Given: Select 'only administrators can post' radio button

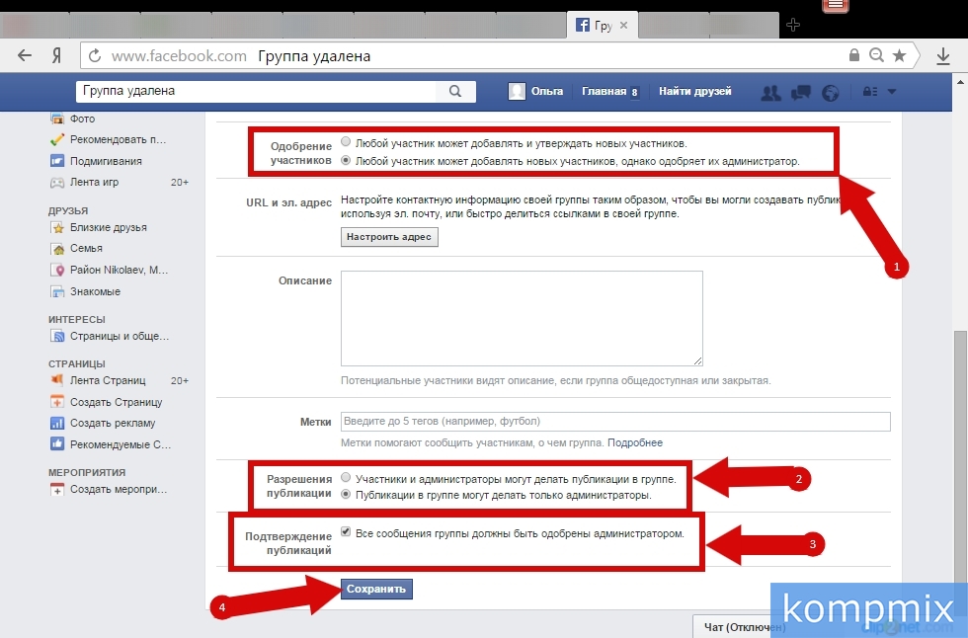Looking at the screenshot, I should coord(346,495).
